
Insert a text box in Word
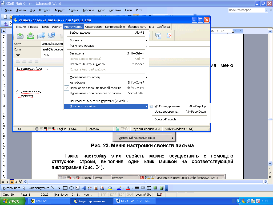(x=78, y=188)
